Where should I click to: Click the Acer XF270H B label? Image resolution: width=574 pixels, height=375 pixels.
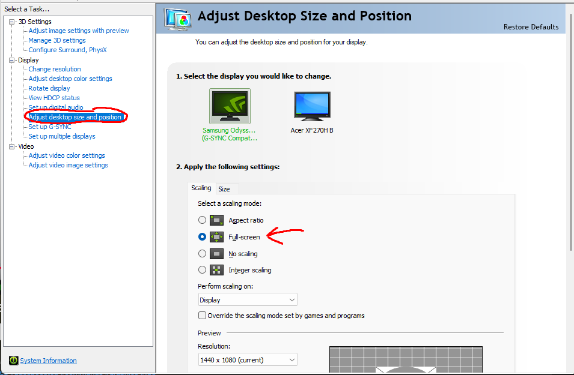tap(312, 130)
